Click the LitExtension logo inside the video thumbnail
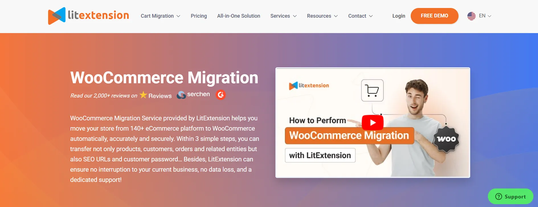 [x=309, y=85]
